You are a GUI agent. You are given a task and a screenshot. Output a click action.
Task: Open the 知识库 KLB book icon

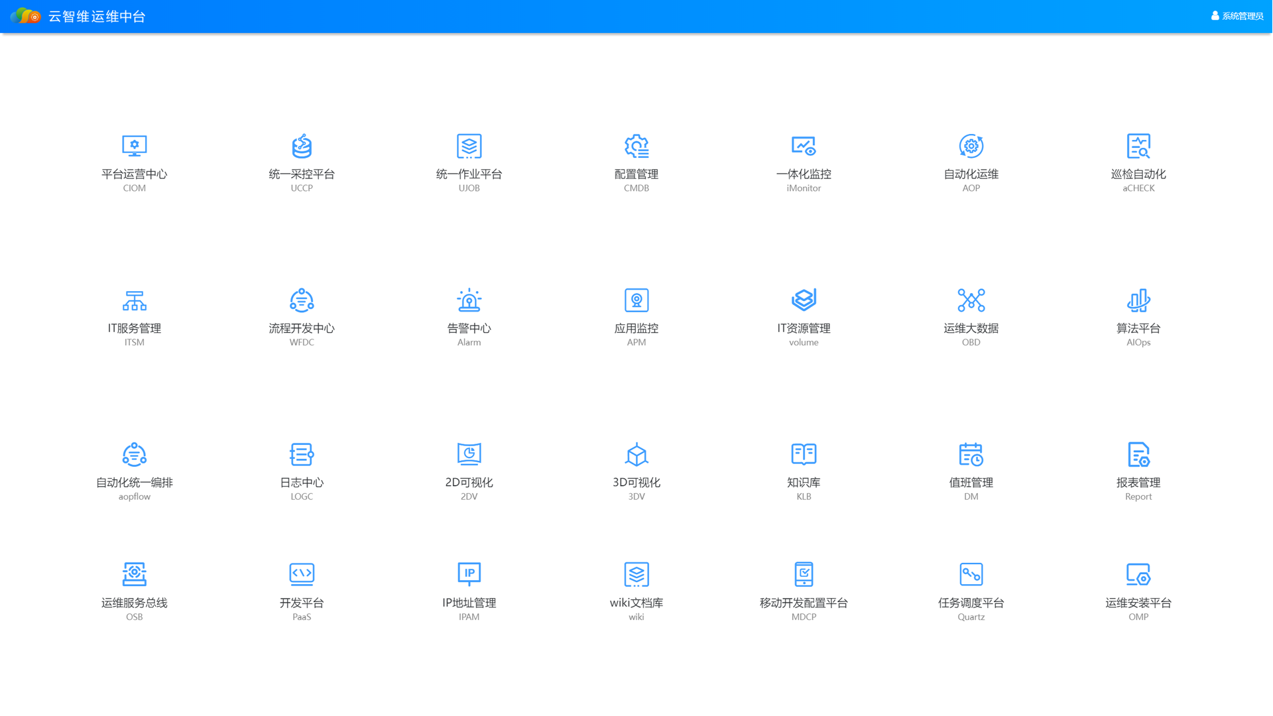(x=804, y=454)
